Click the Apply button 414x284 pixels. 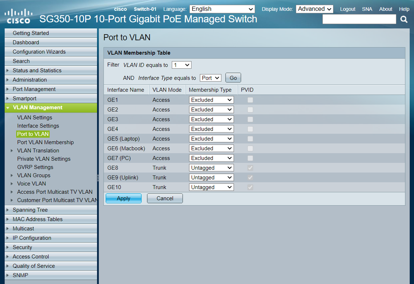(x=123, y=198)
